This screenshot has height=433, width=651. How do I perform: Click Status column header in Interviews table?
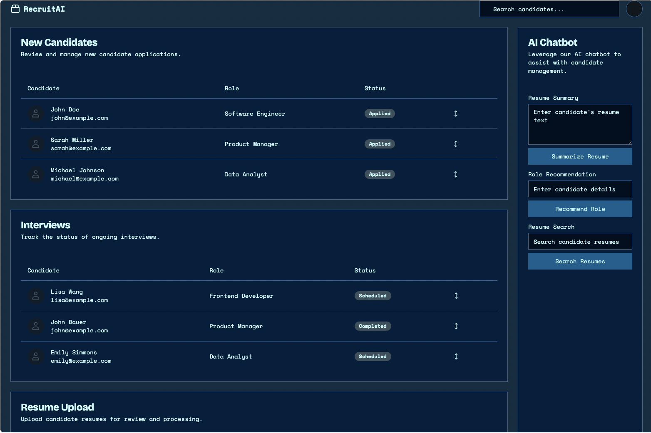(x=365, y=270)
